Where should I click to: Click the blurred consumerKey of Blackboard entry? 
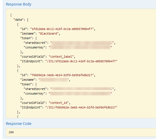click(x=80, y=47)
